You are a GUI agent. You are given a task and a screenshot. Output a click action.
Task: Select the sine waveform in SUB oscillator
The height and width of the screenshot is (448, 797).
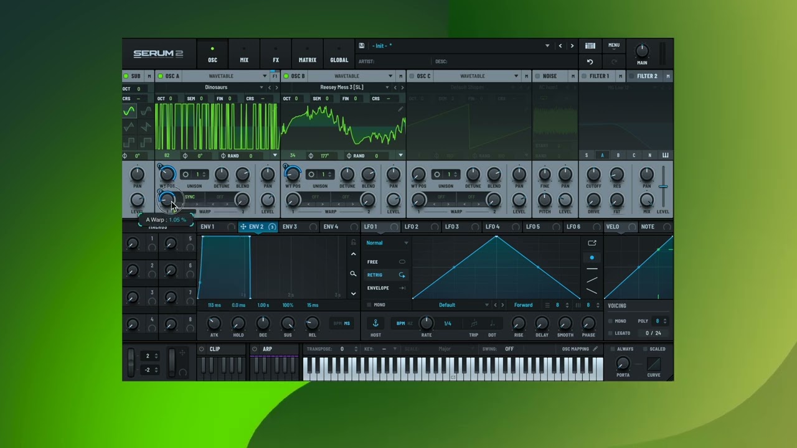[129, 111]
